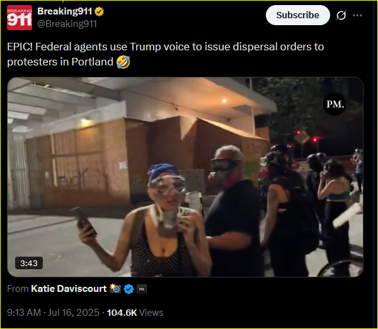Click the tweet text about Portland dispersal orders

(x=165, y=54)
